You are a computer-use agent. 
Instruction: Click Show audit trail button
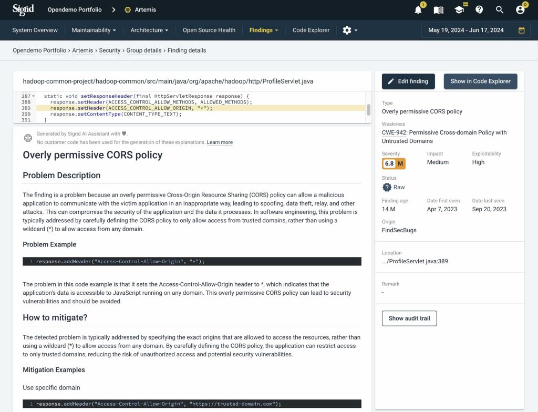pyautogui.click(x=409, y=318)
